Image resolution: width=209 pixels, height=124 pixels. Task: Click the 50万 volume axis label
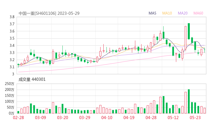(10, 107)
